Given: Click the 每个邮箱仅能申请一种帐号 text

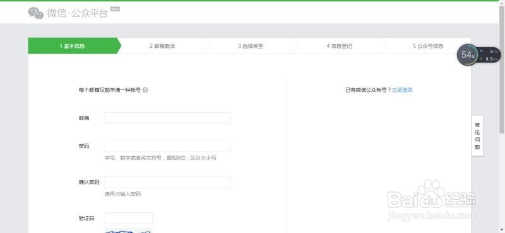Looking at the screenshot, I should (x=110, y=90).
